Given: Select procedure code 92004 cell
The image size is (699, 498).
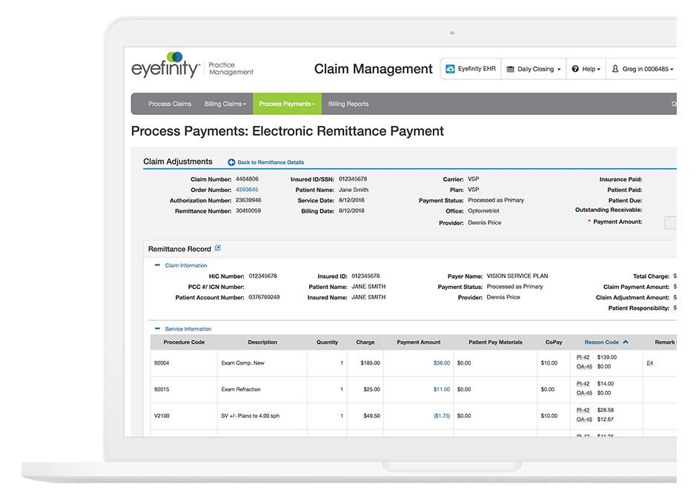Looking at the screenshot, I should [184, 363].
